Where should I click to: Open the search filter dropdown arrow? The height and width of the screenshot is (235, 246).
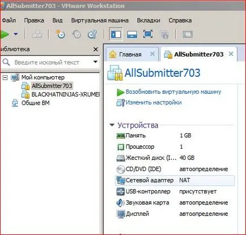coord(95,62)
